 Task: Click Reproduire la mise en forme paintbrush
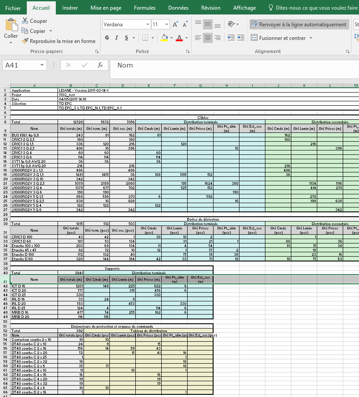tap(25, 41)
